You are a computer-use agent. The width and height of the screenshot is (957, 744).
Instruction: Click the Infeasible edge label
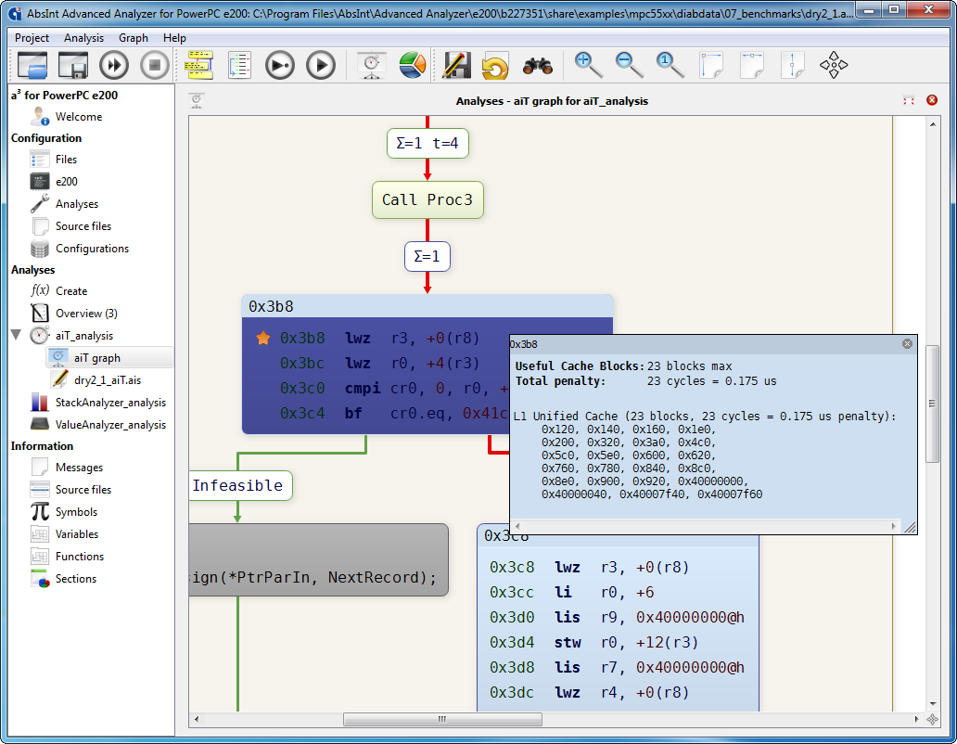(240, 486)
